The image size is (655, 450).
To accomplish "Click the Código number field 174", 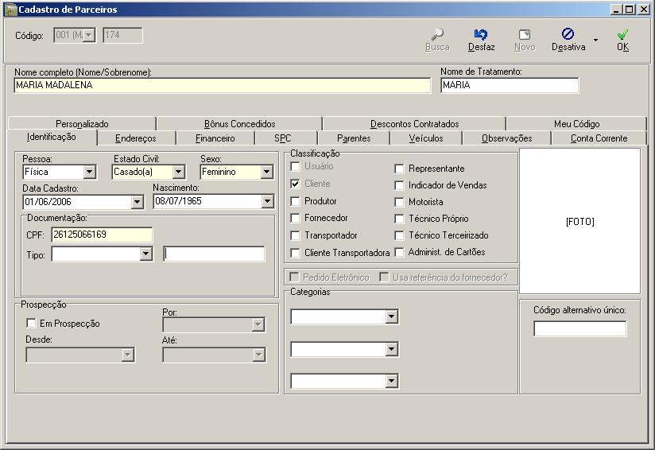I will (122, 36).
